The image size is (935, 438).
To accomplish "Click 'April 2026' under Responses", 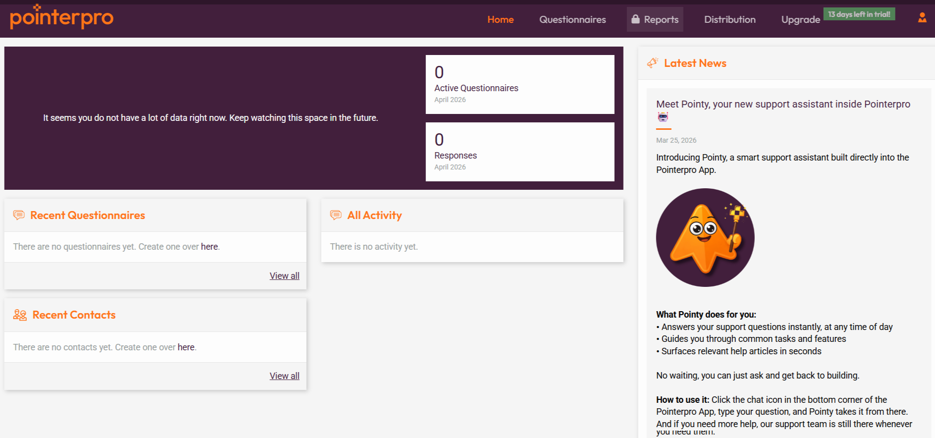I will coord(450,167).
